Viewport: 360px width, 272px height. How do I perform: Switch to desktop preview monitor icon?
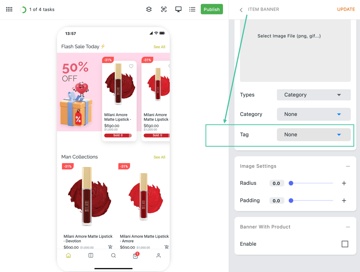tap(178, 9)
